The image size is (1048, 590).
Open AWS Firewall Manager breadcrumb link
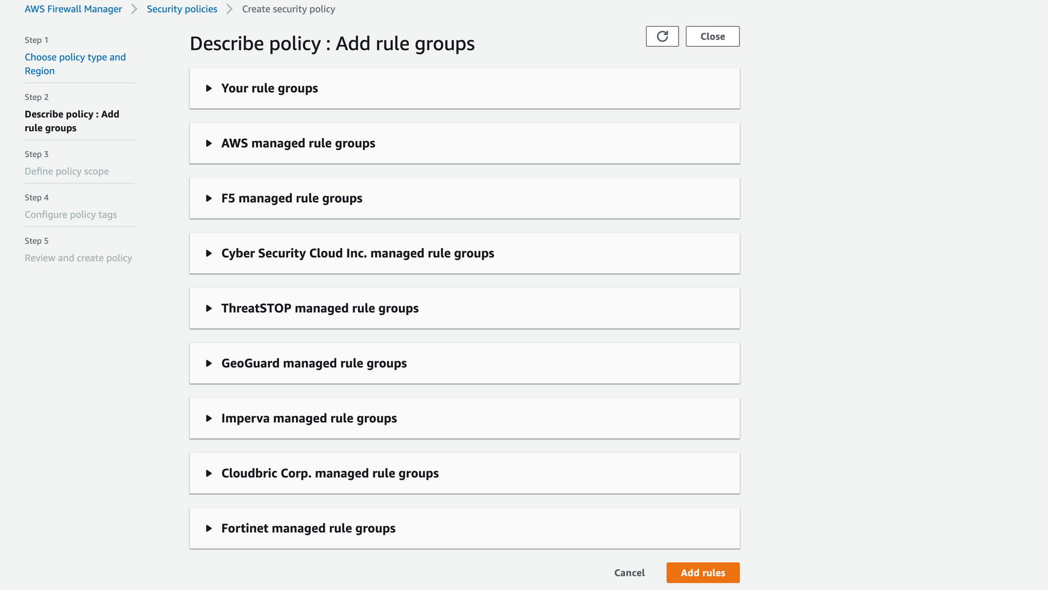click(73, 9)
